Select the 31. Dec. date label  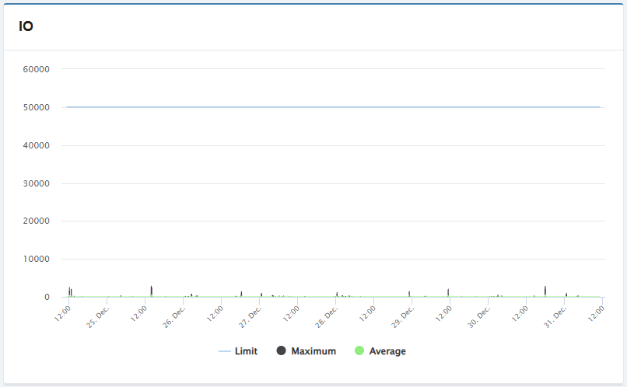pos(556,316)
